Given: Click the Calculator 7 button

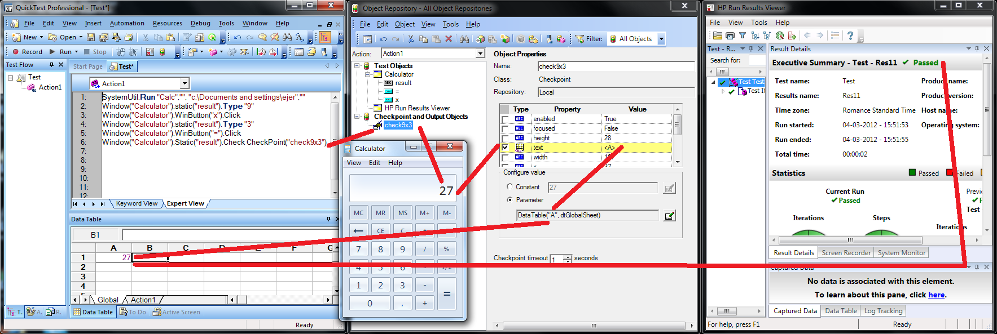Looking at the screenshot, I should coord(358,249).
